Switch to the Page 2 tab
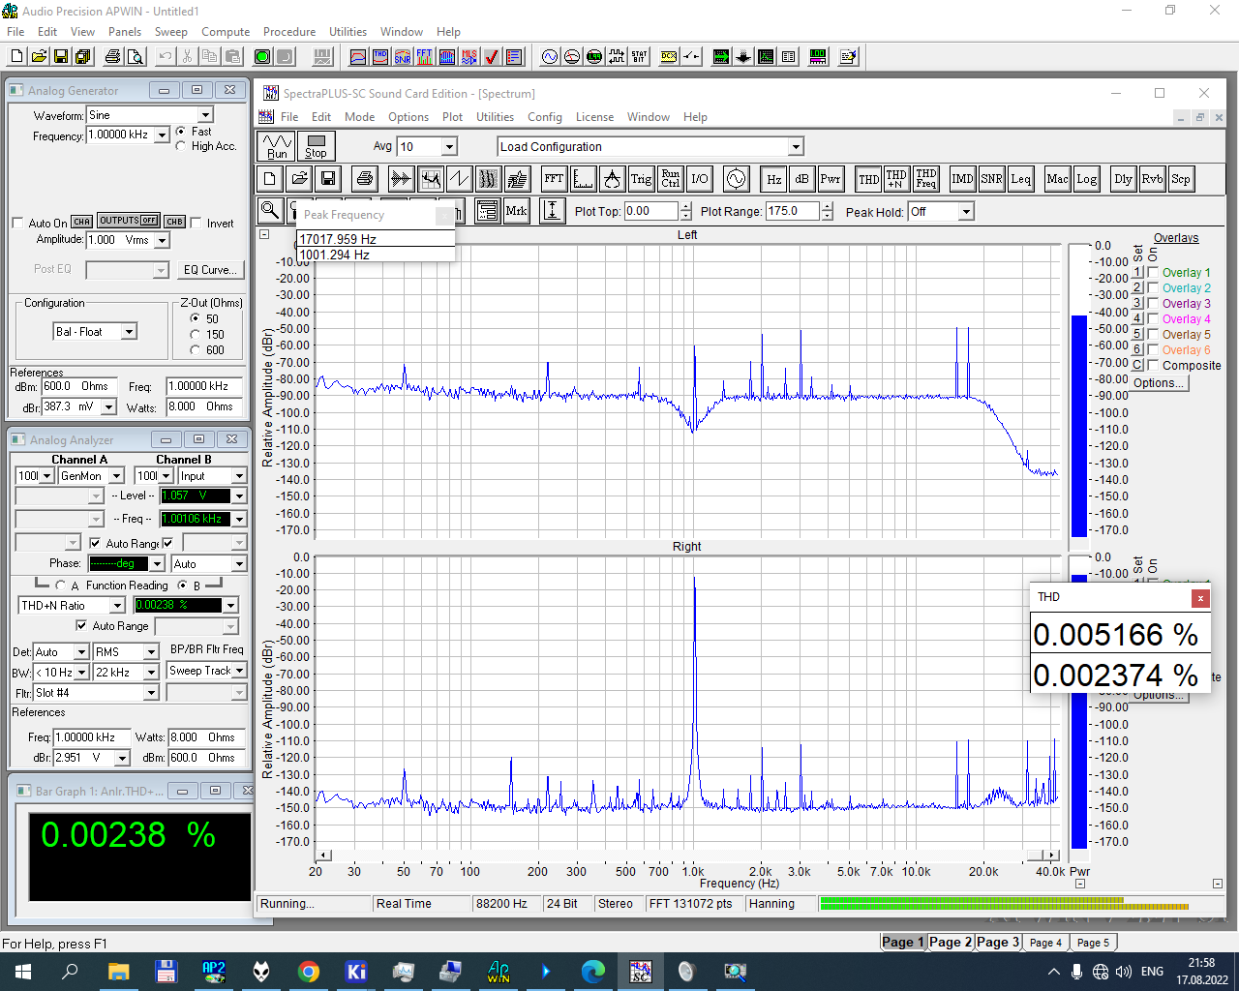The image size is (1239, 991). (950, 942)
